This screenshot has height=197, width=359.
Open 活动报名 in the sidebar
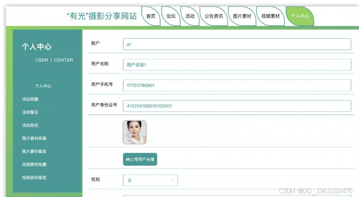[x=30, y=126]
